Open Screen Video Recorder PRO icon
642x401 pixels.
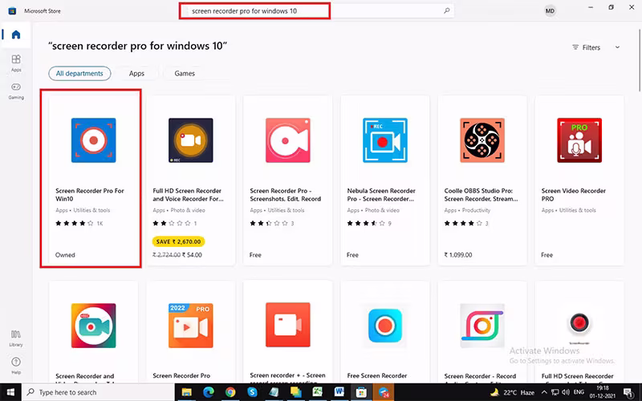pos(579,140)
